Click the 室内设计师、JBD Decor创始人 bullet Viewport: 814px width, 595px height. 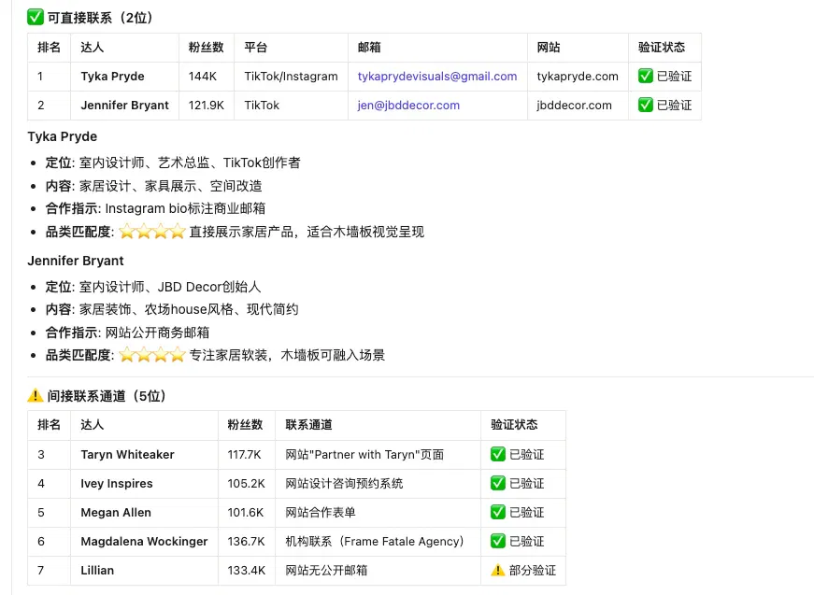click(x=170, y=287)
